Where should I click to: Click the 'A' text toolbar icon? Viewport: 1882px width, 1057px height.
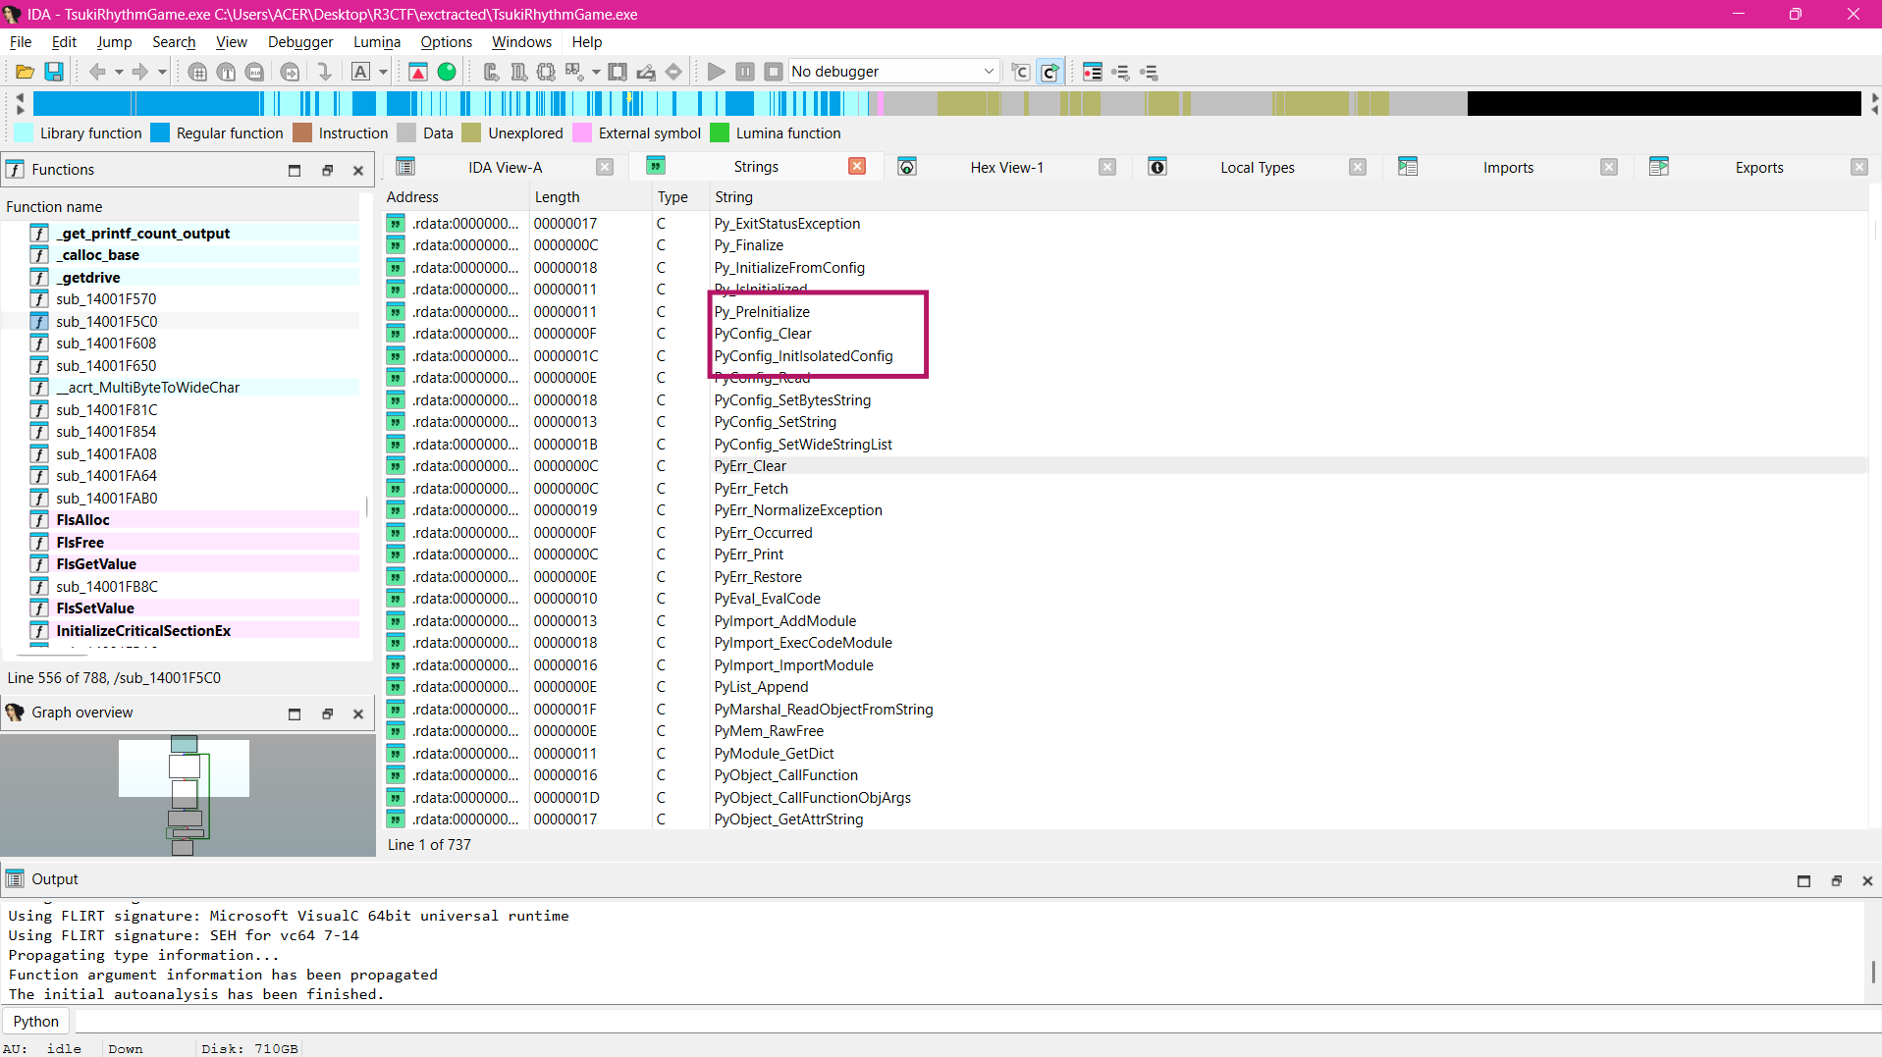[x=360, y=72]
